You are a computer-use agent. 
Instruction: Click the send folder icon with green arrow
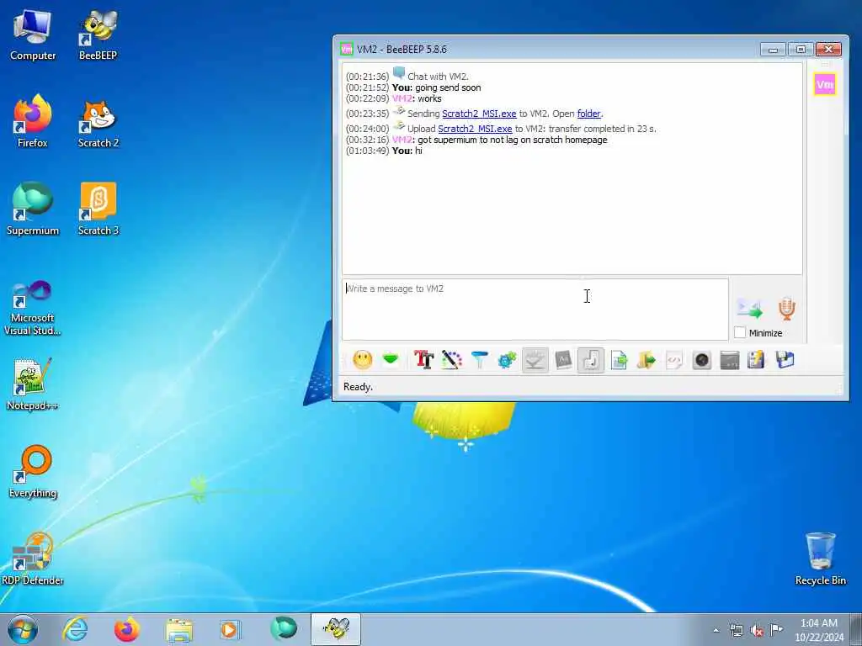click(x=646, y=360)
